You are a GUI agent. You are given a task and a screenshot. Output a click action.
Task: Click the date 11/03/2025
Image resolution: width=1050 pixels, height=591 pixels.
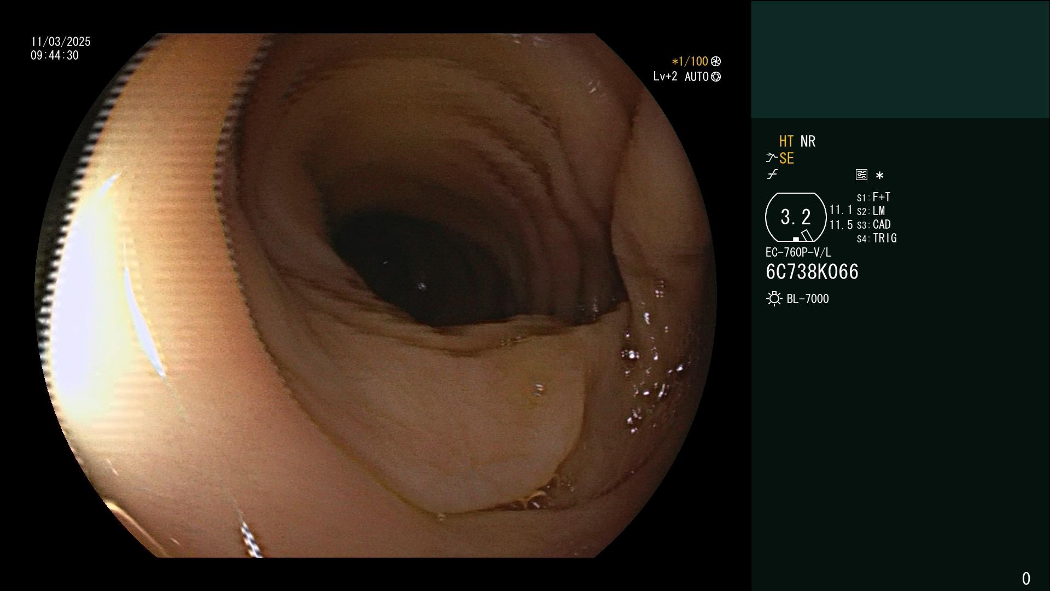pos(61,42)
